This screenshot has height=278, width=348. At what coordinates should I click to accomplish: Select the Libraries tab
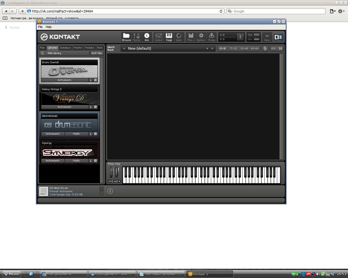click(x=53, y=48)
